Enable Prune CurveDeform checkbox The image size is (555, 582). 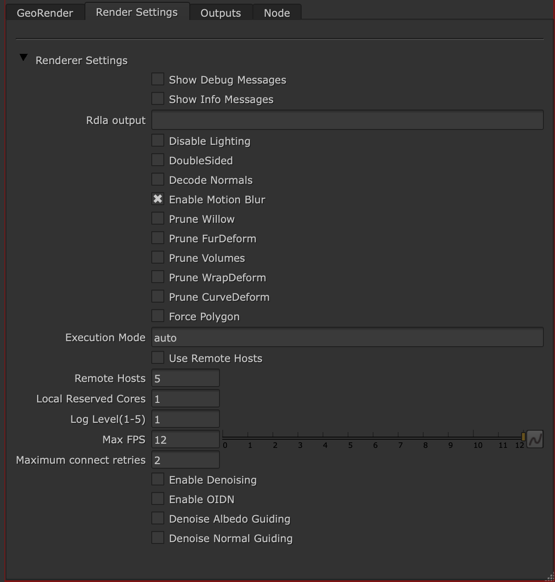coord(158,297)
